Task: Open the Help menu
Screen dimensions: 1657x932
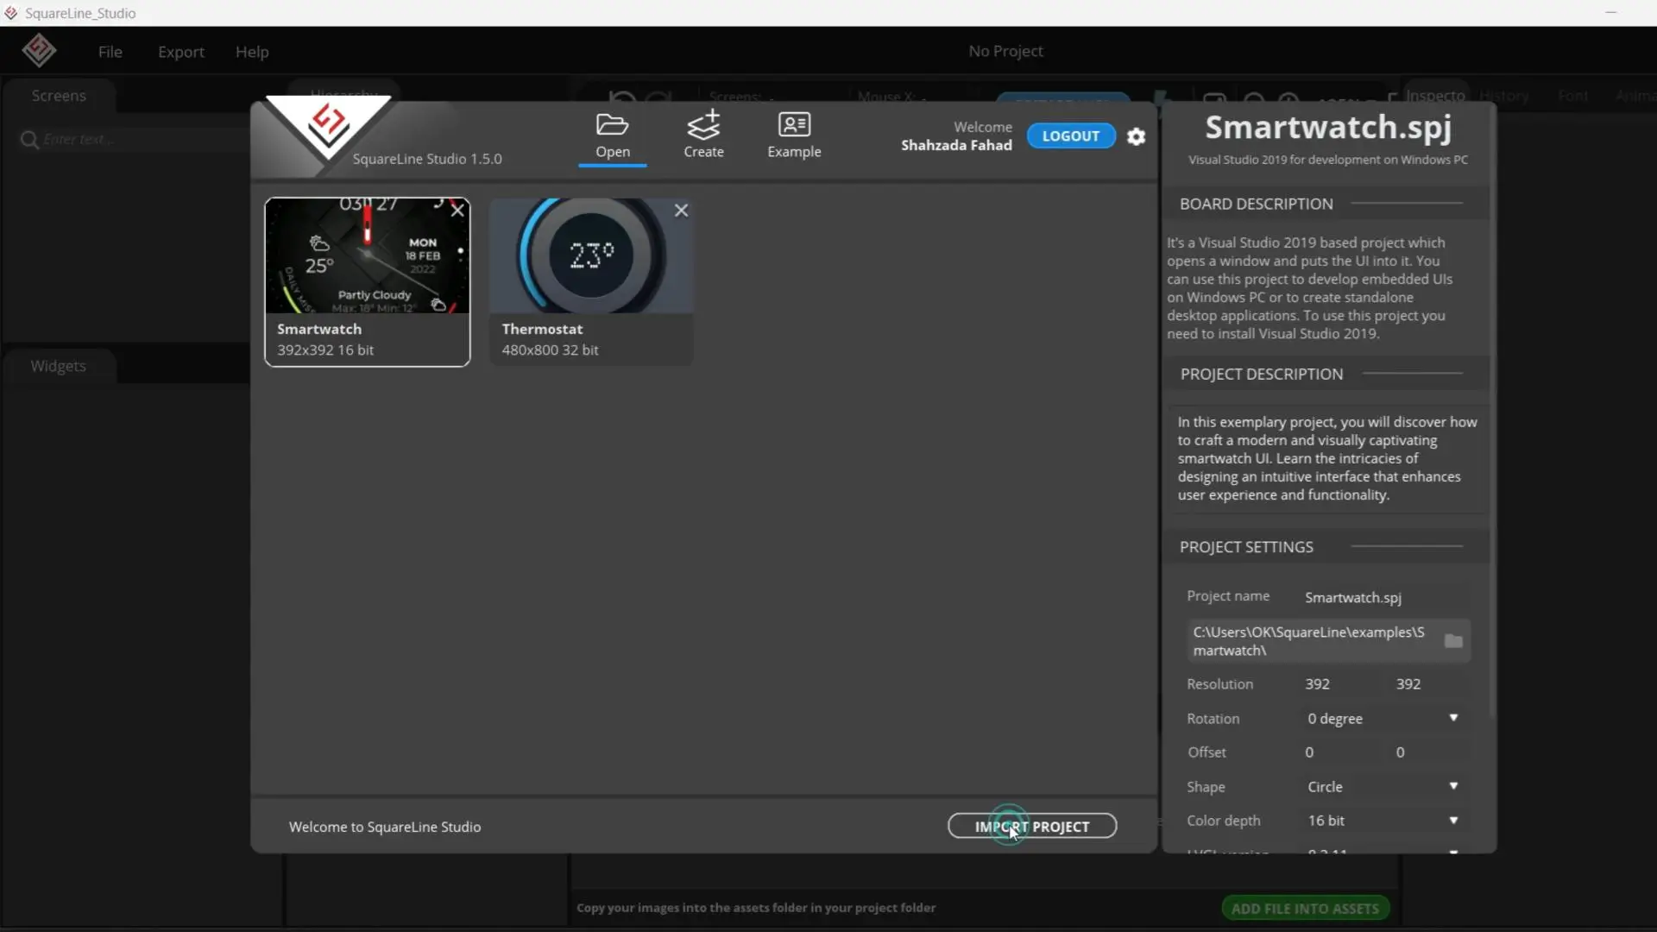Action: [252, 52]
